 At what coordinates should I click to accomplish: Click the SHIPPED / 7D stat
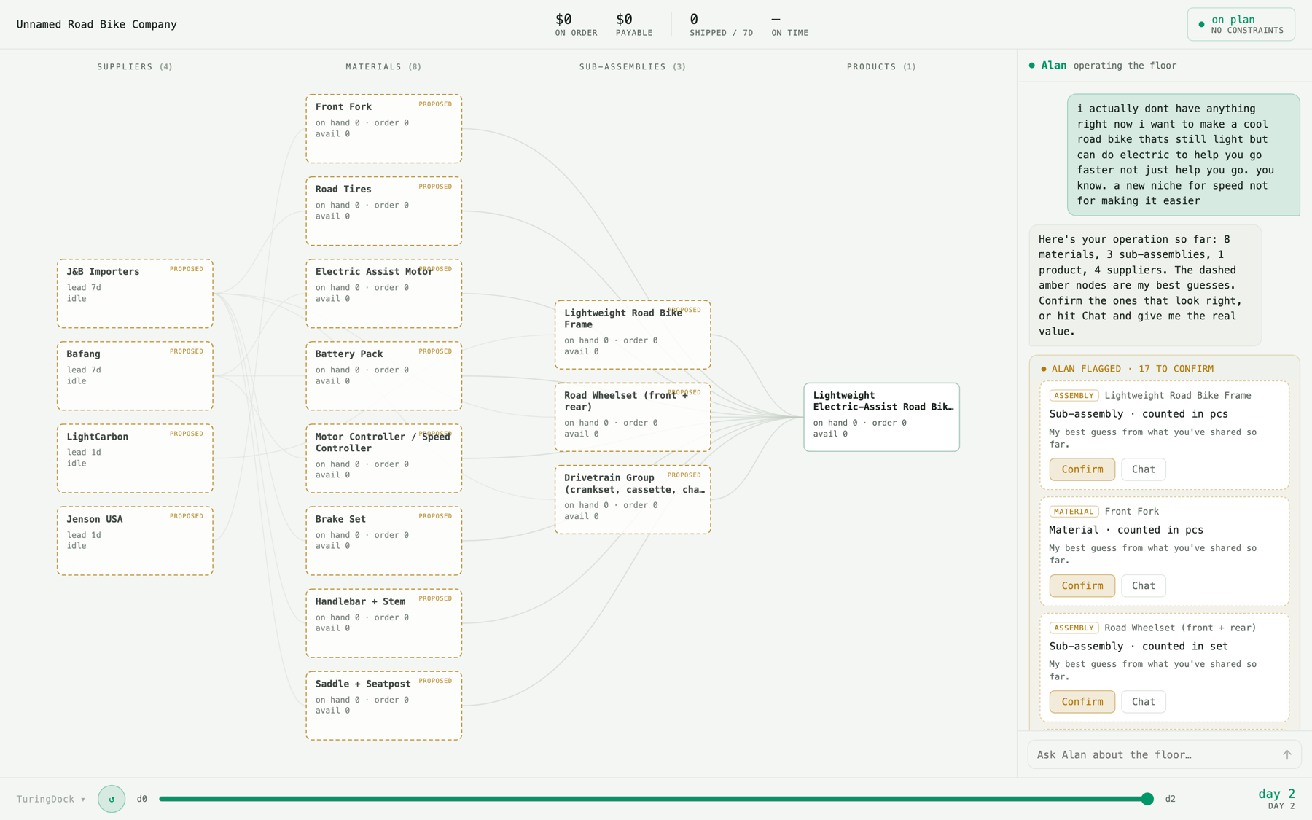[721, 25]
